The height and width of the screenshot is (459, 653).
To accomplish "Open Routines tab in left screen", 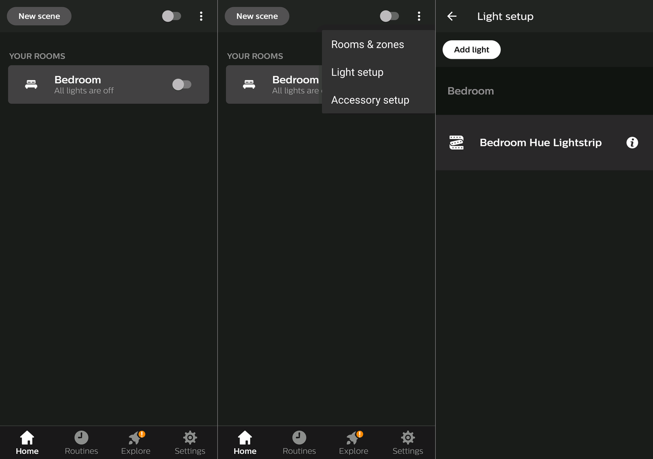I will coord(81,443).
